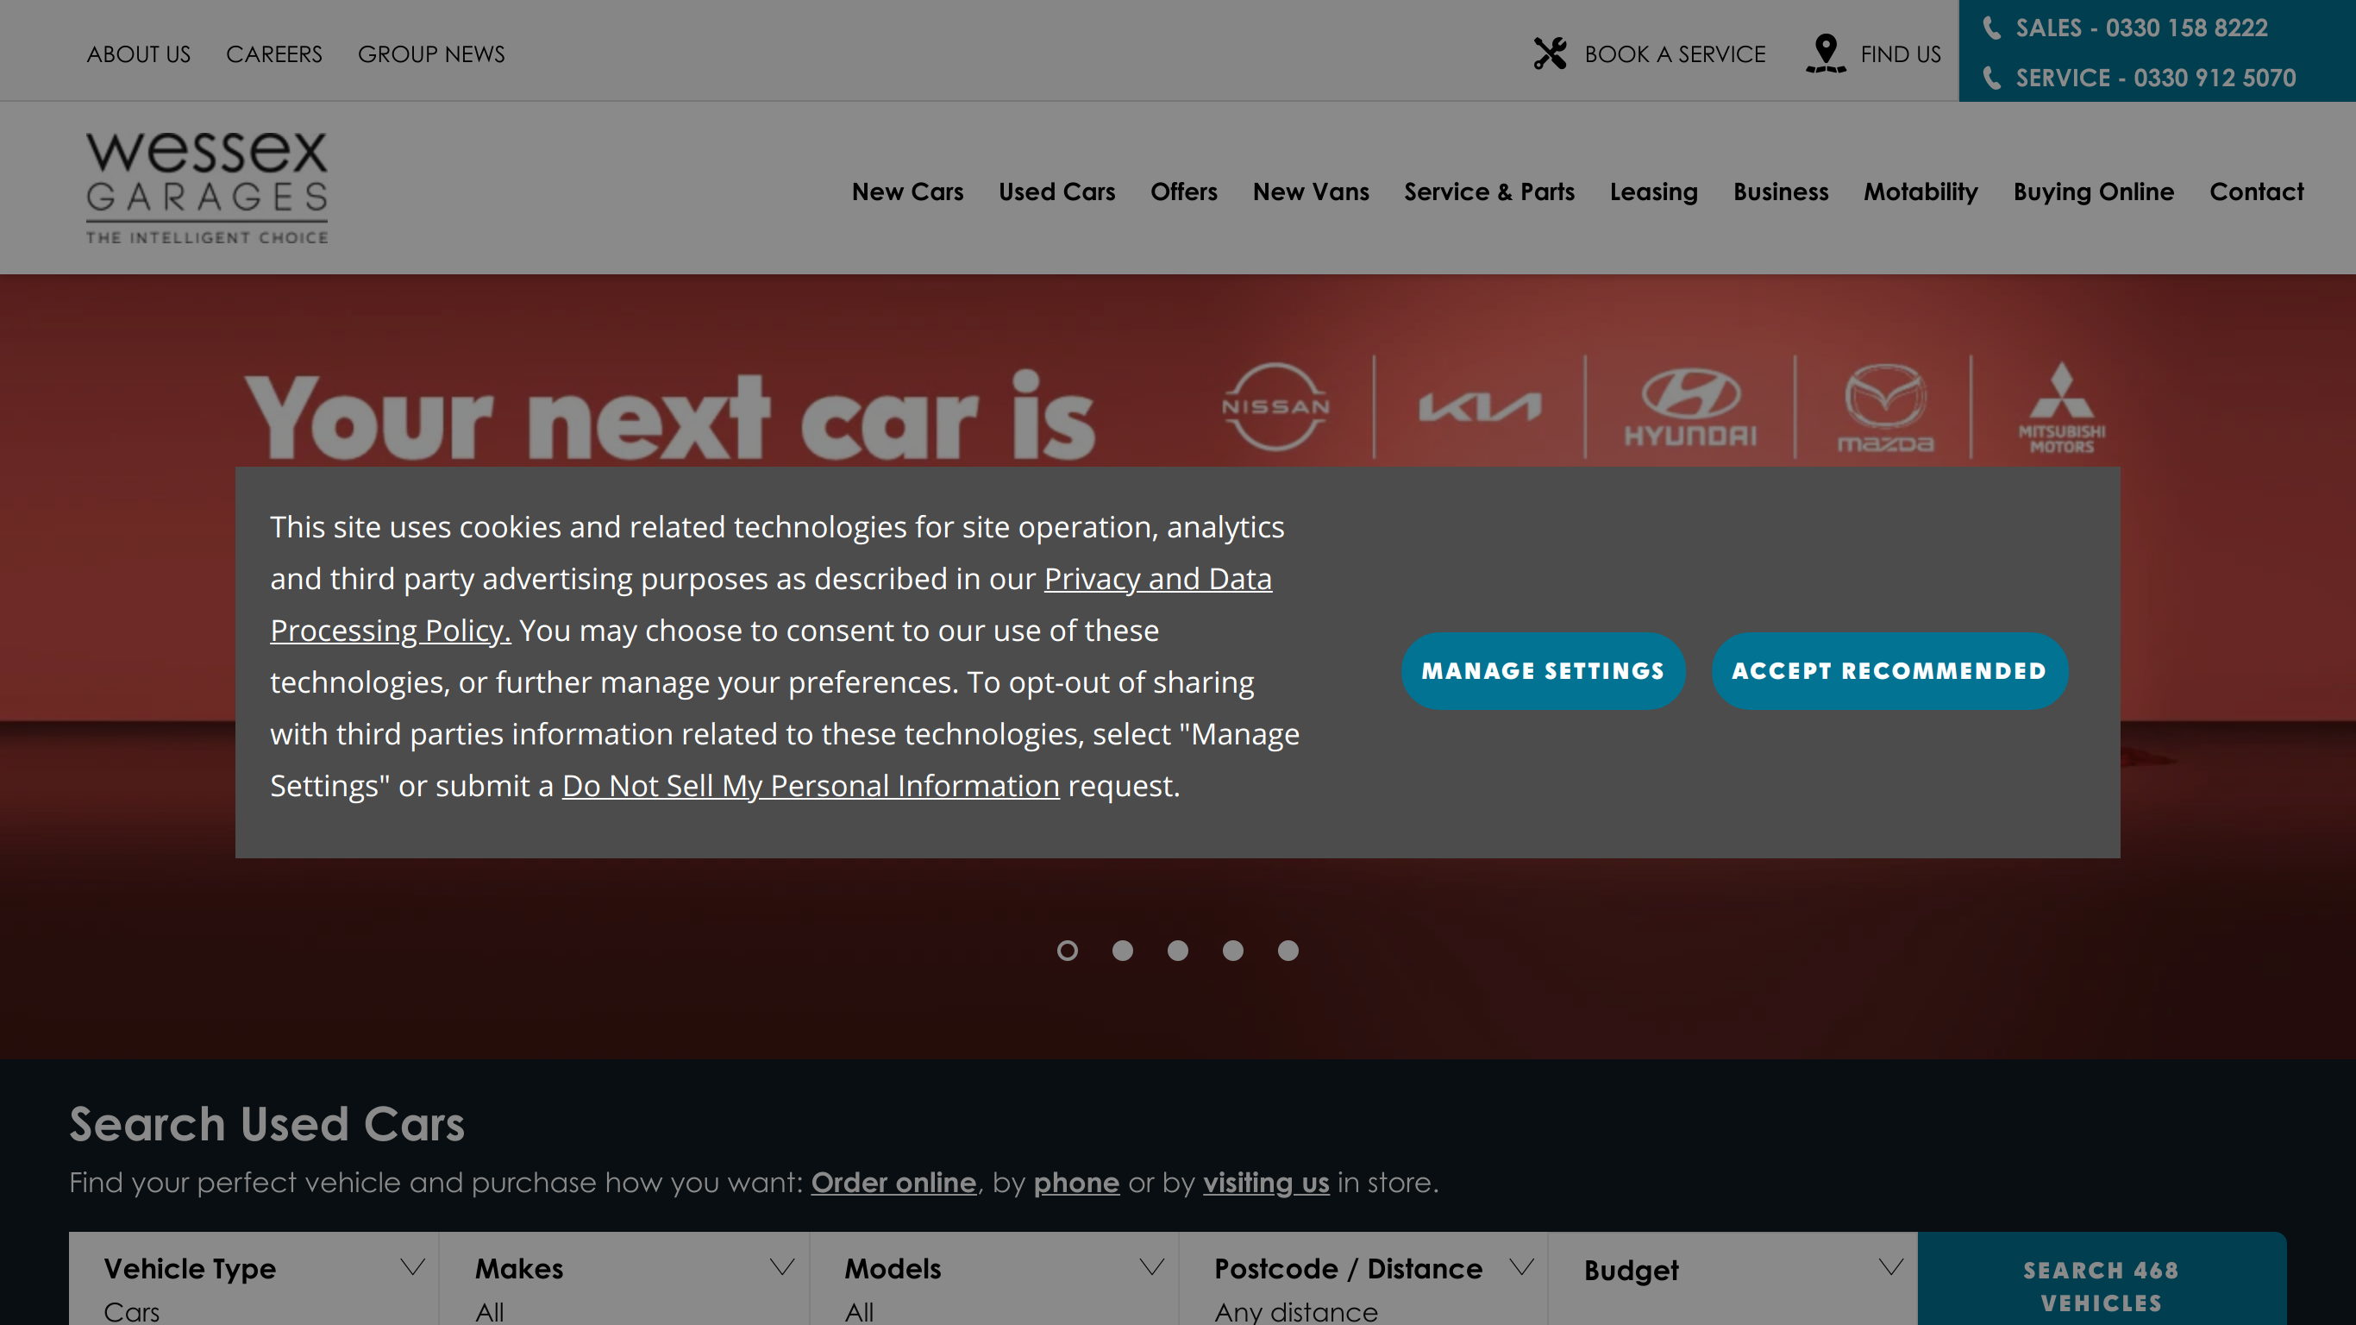Open the Used Cars menu
Viewport: 2356px width, 1325px height.
1056,192
